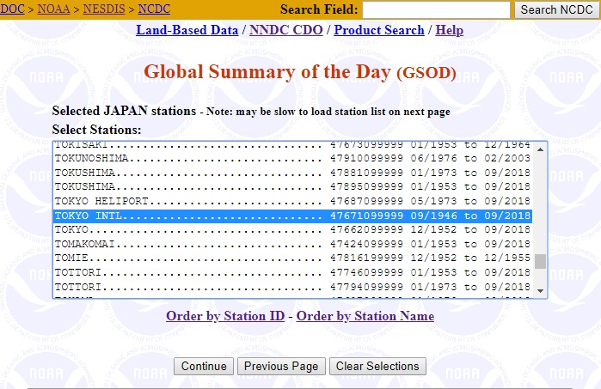Open the NESDIS breadcrumb link
Screen dimensions: 601x389
(x=104, y=9)
